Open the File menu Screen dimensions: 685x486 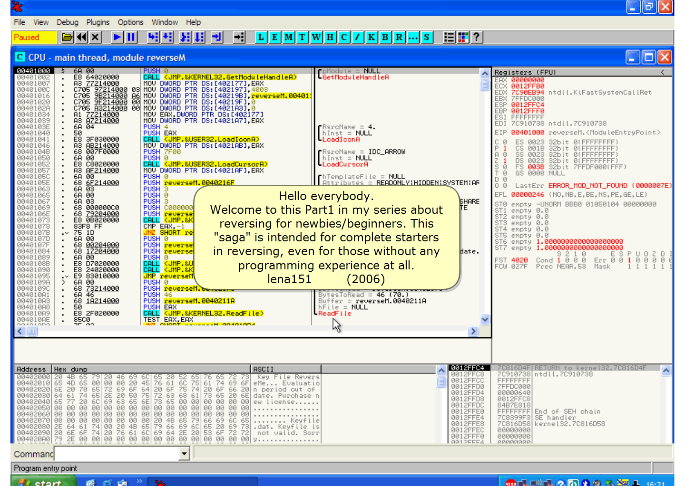(20, 22)
